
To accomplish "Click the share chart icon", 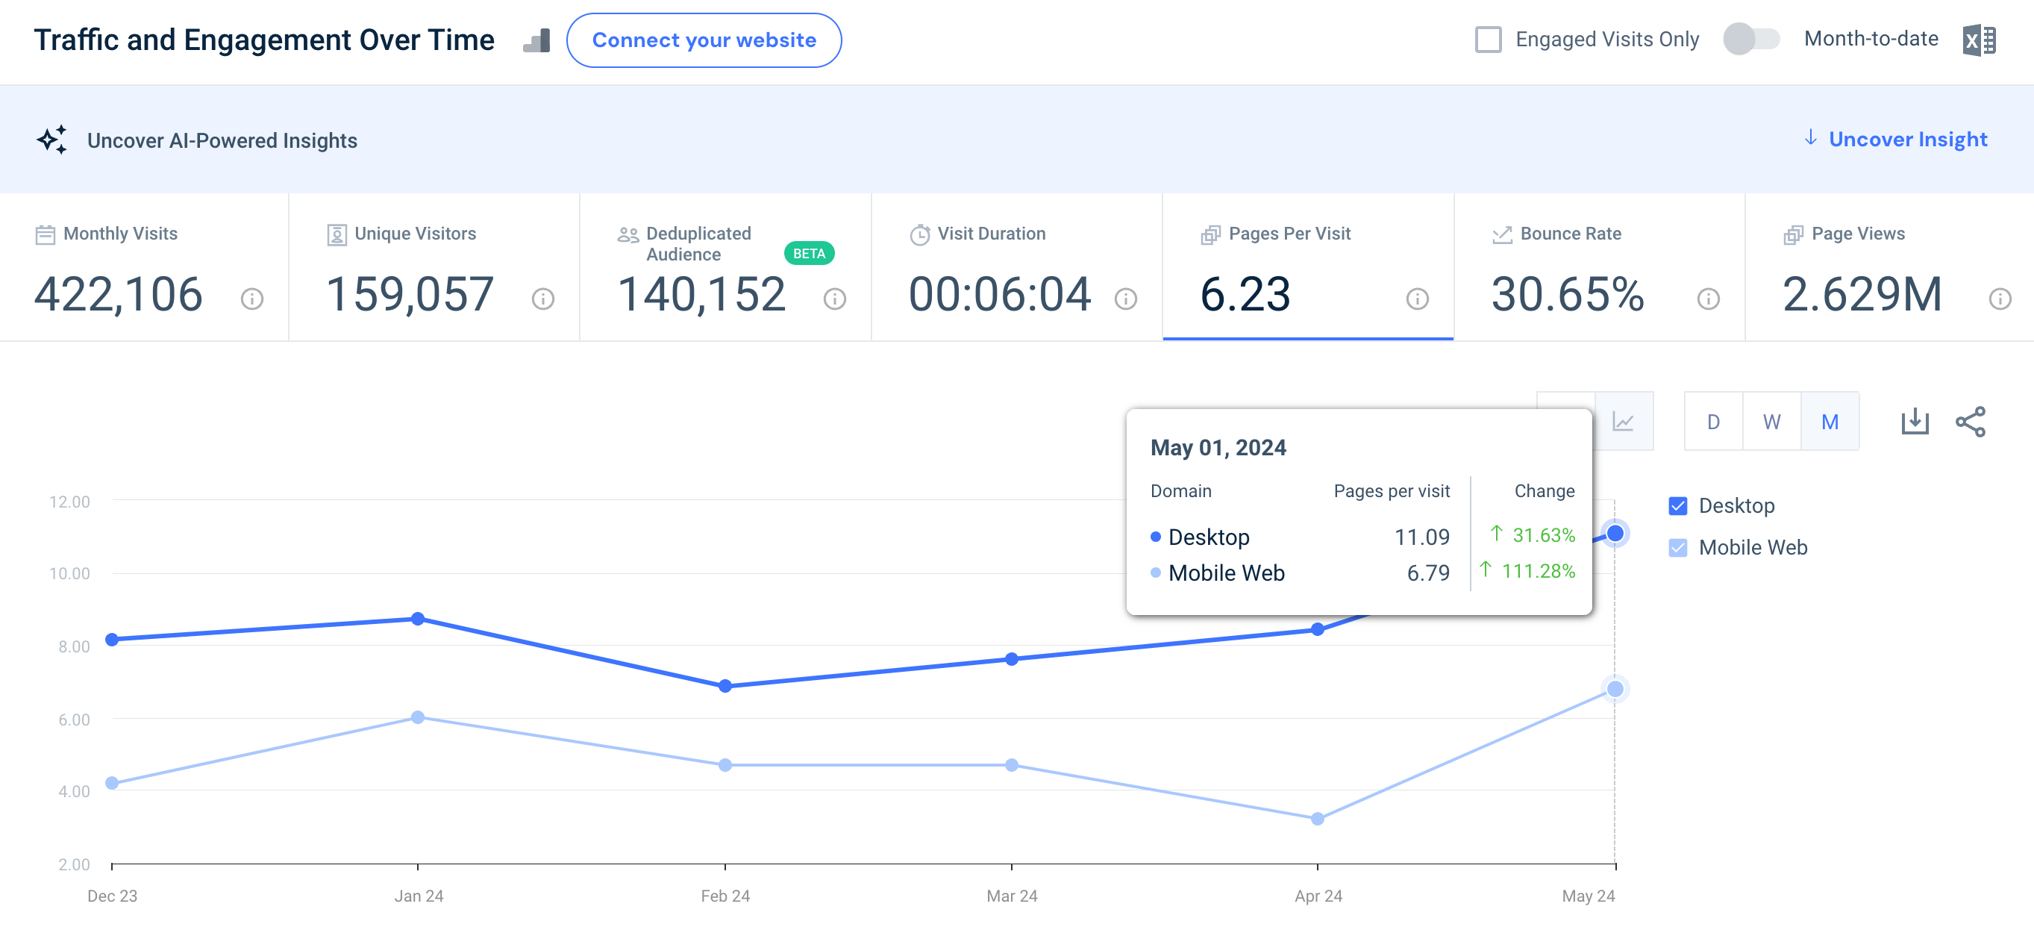I will (x=1970, y=422).
